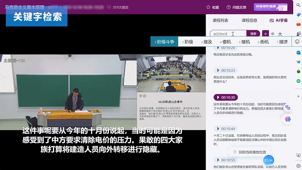The height and width of the screenshot is (170, 302).
Task: Click the 马克思主义基本原理 course title
Action: [25, 7]
